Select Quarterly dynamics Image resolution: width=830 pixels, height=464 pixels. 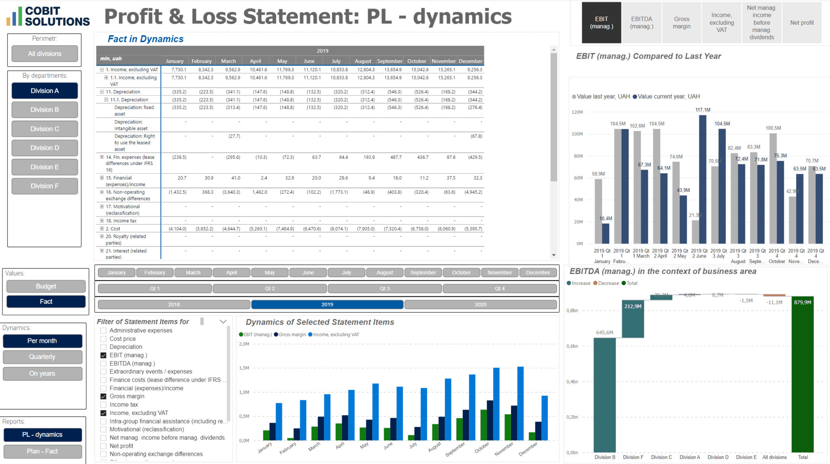click(42, 357)
